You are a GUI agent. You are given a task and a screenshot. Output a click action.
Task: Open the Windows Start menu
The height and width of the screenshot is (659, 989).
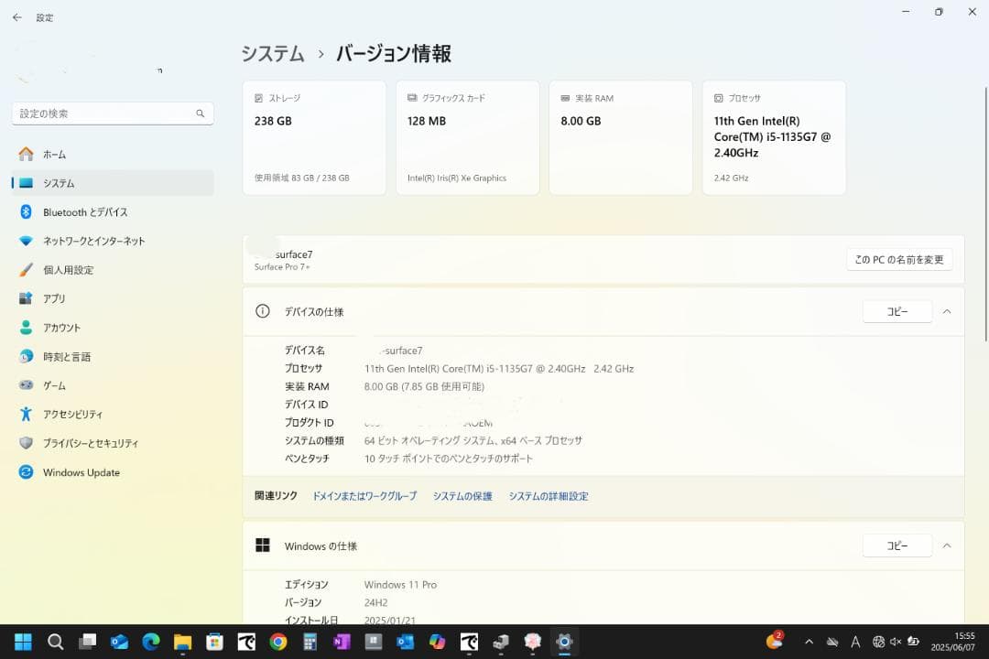point(23,642)
